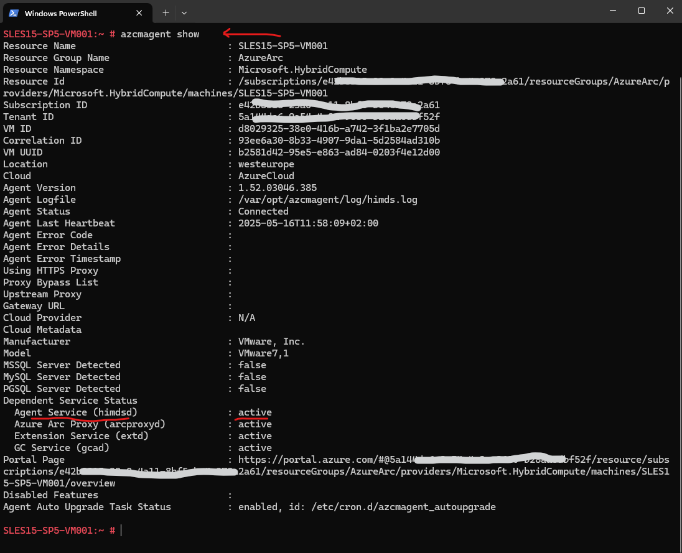Viewport: 682px width, 553px height.
Task: Click the VM UUID value b2581d42-95e5
Action: (x=339, y=152)
